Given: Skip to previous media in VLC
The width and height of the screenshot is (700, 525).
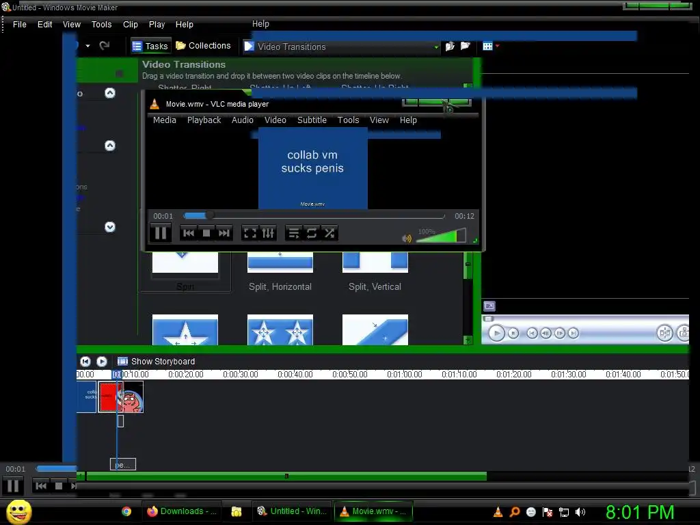Looking at the screenshot, I should click(189, 233).
